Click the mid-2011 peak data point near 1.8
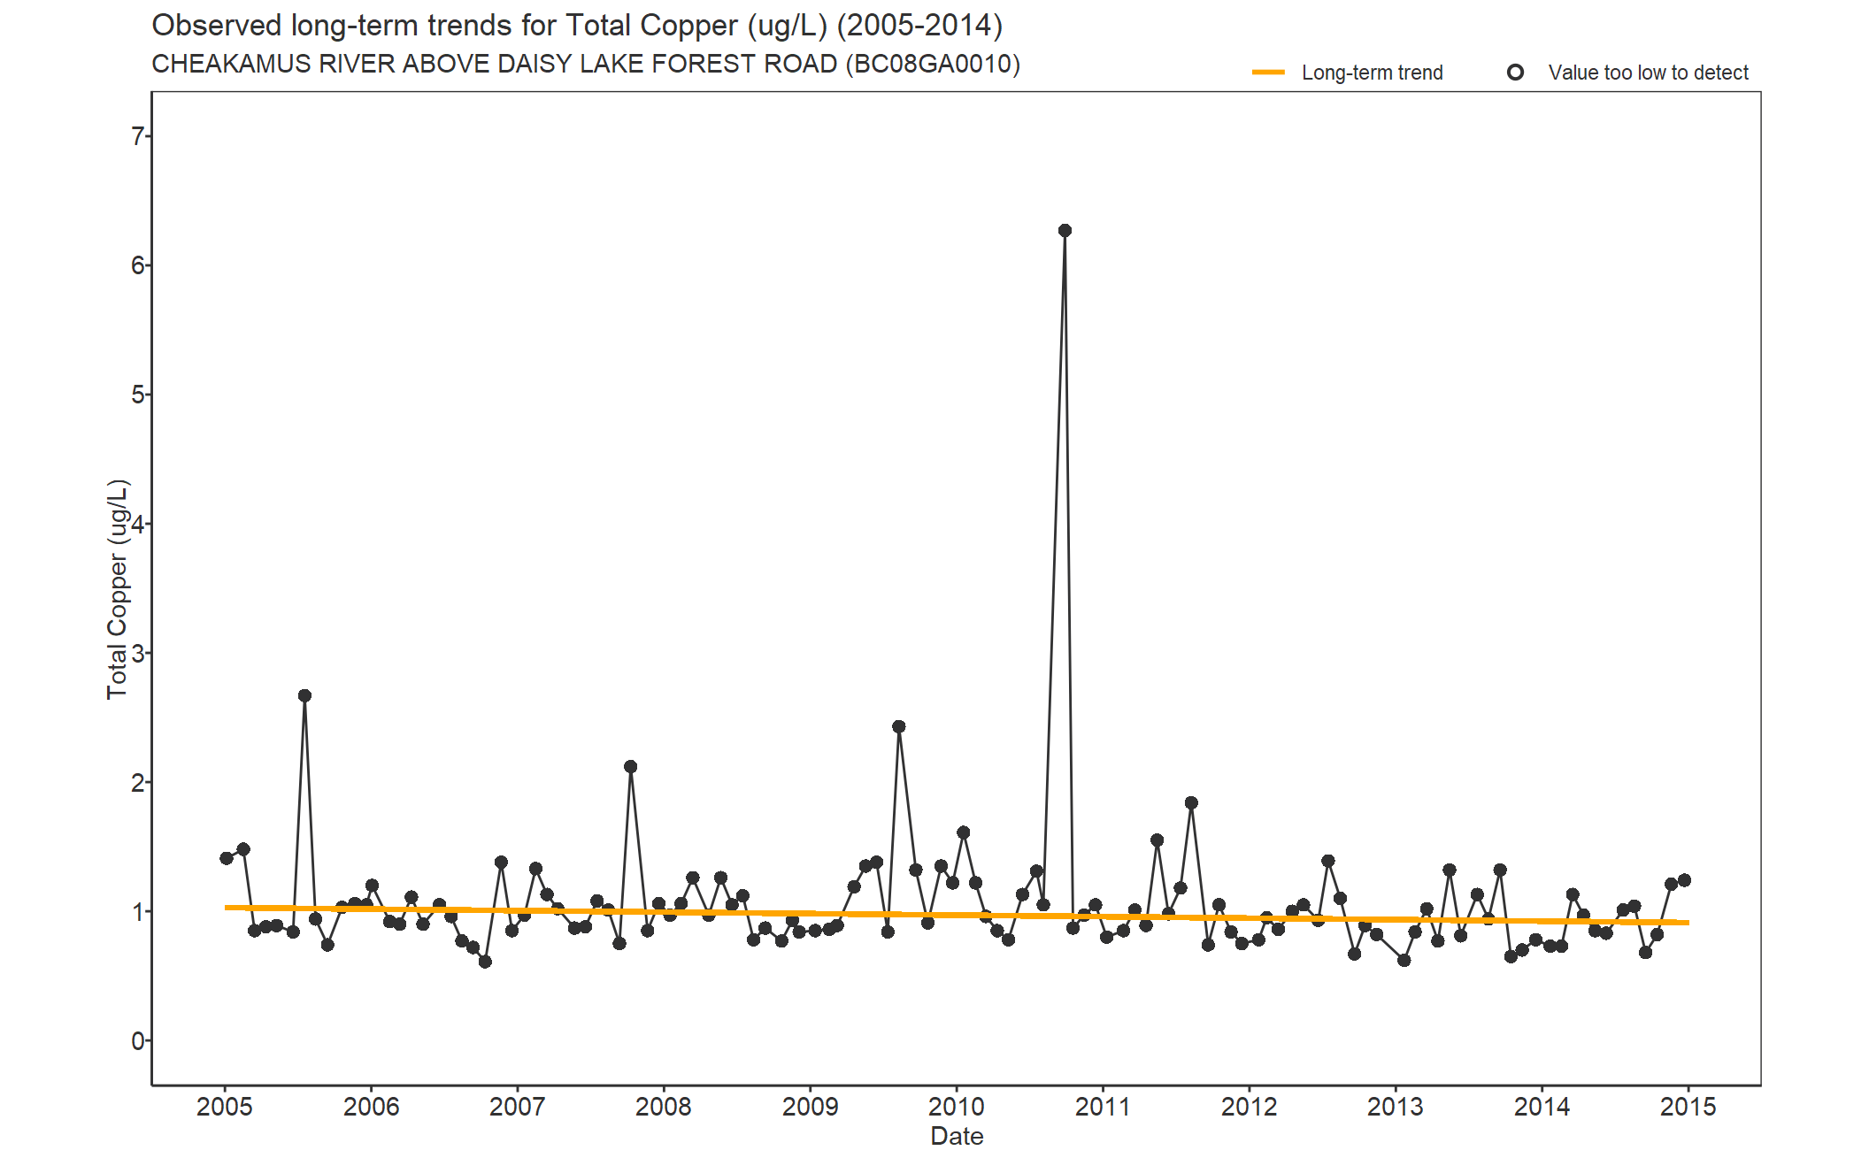This screenshot has width=1869, height=1158. tap(1191, 803)
